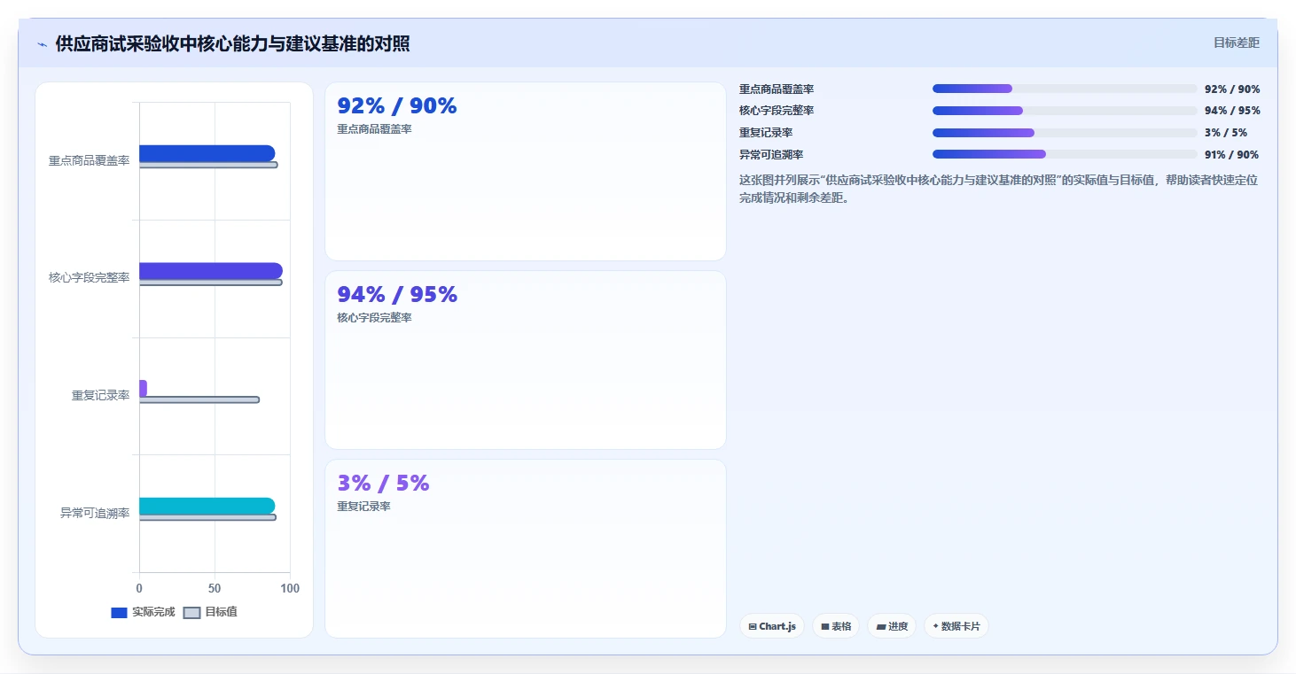The image size is (1296, 674).
Task: Click the x-axis tick label 50
Action: point(215,588)
